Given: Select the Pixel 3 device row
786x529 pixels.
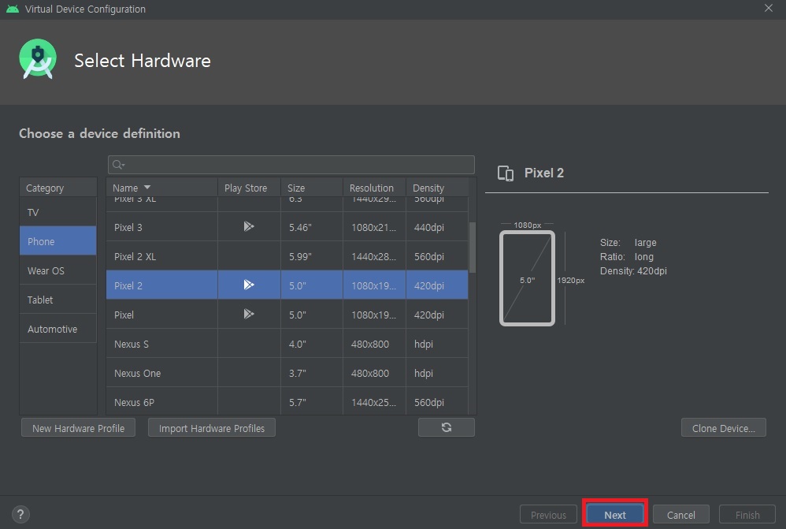Looking at the screenshot, I should tap(287, 227).
